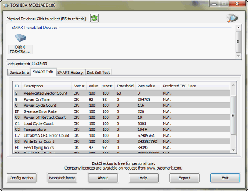Image resolution: width=248 pixels, height=191 pixels.
Task: Select the Power Cycle Count row
Action: pyautogui.click(x=122, y=105)
